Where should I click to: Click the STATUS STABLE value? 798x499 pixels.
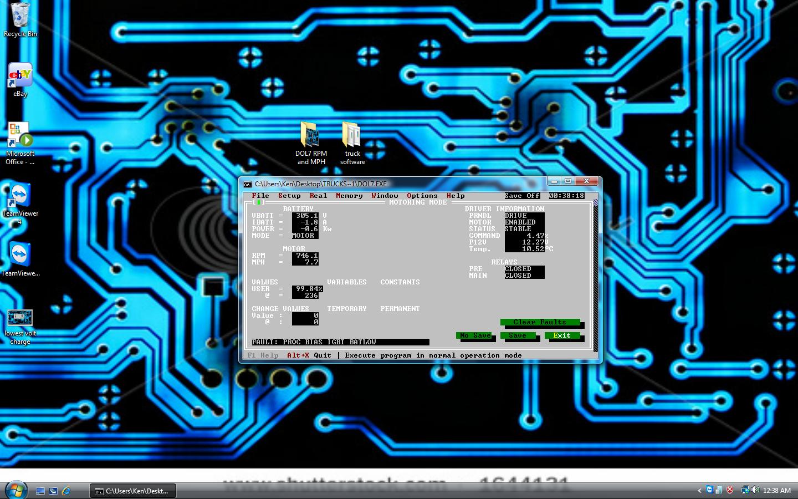coord(524,229)
